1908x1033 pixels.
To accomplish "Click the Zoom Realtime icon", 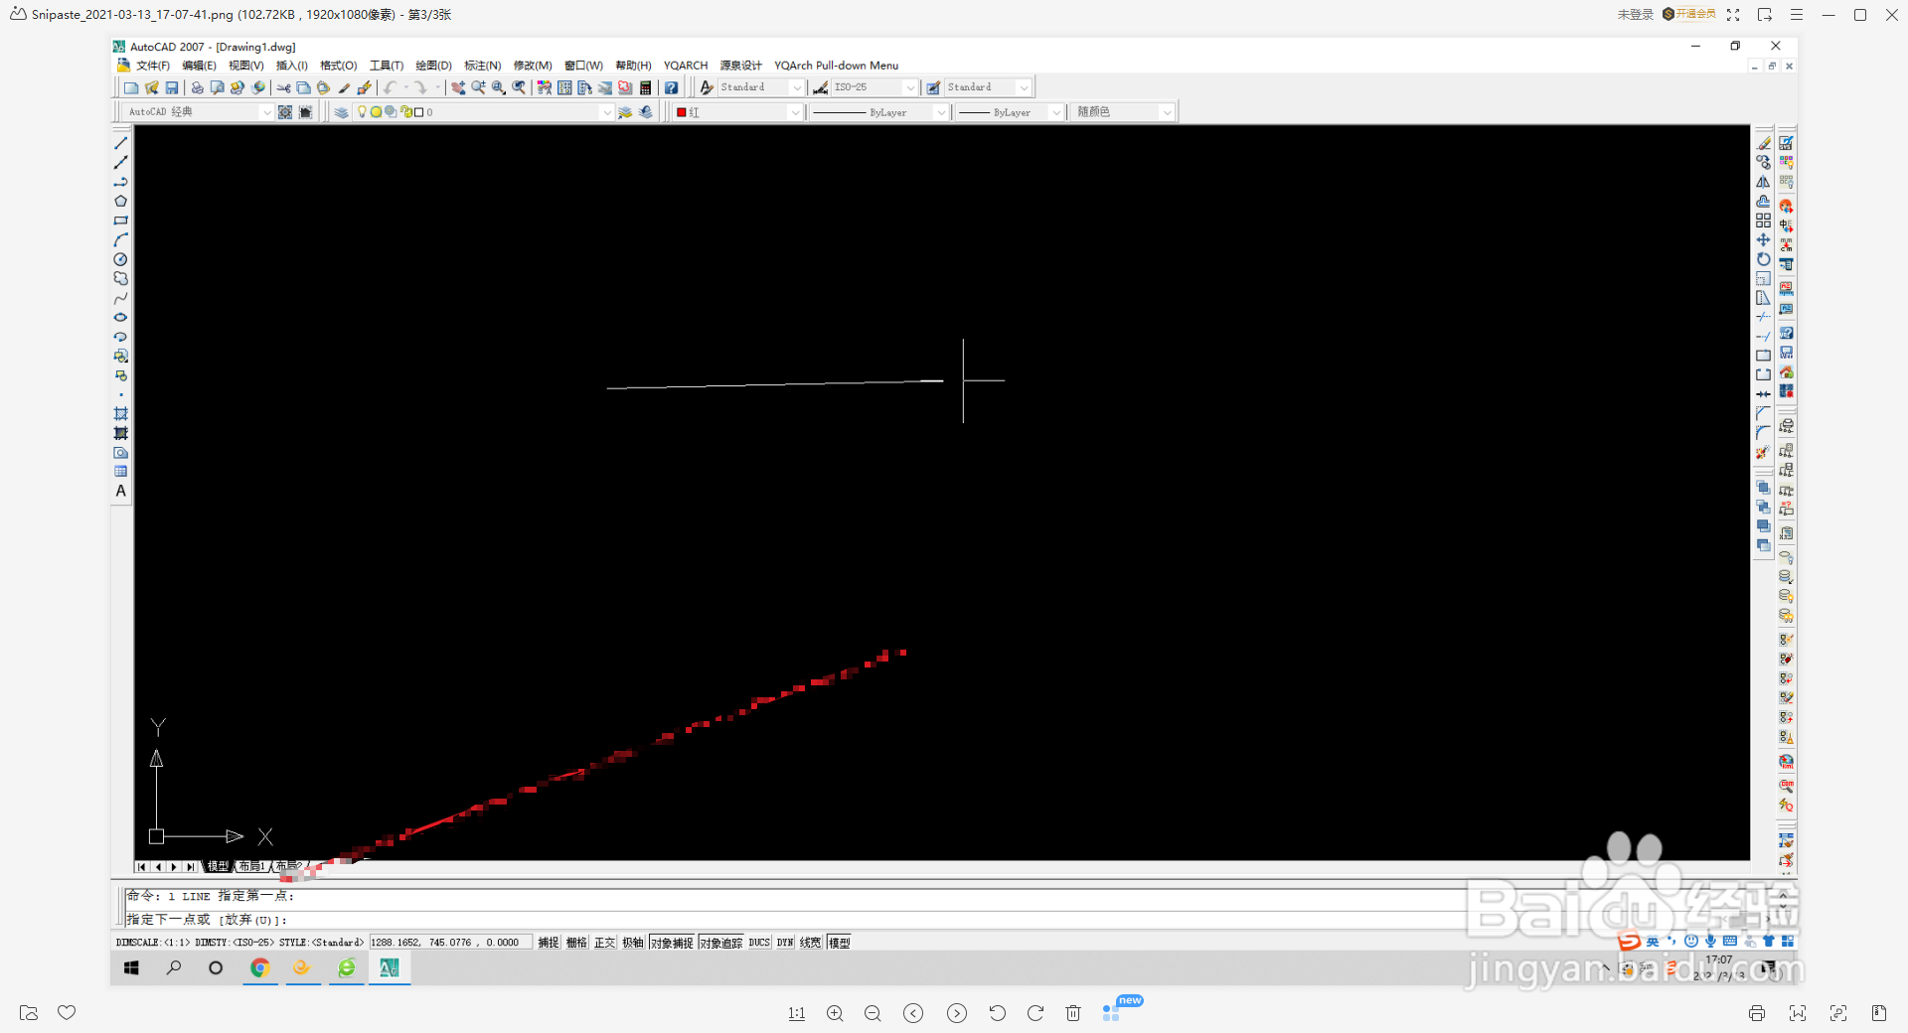I will [478, 87].
